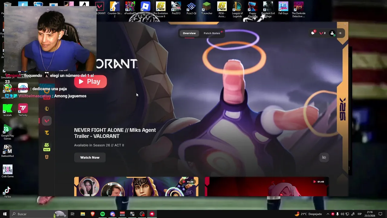
Task: Open TikTok desktop shortcut
Action: [8, 192]
